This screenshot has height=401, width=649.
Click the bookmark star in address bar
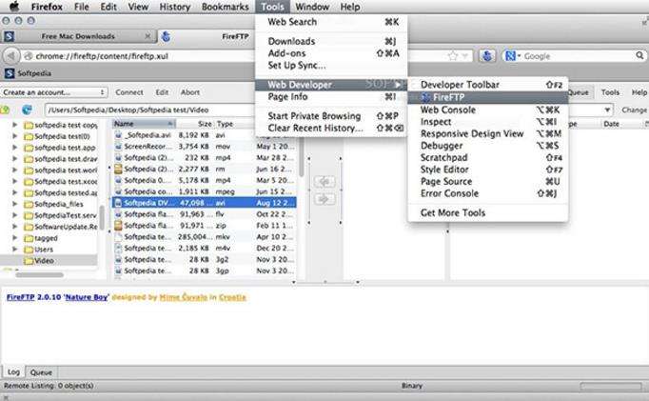pos(453,56)
